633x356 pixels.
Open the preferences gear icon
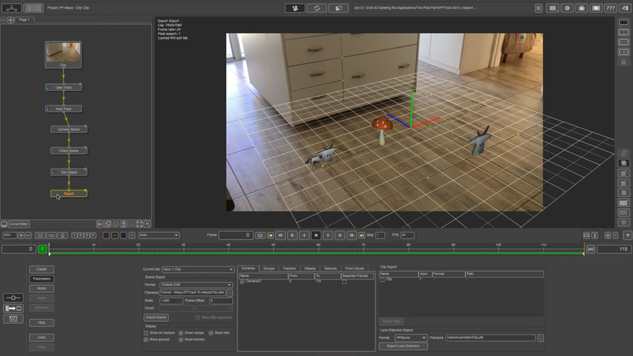pos(567,8)
